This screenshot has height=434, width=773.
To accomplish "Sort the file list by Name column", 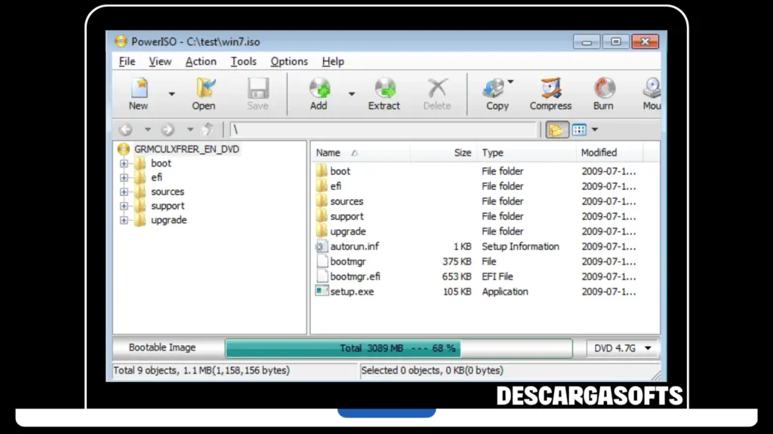I will pyautogui.click(x=328, y=152).
